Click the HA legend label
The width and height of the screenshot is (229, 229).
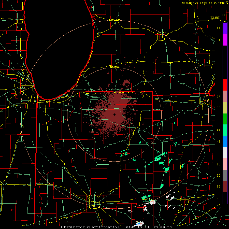(x=218, y=85)
